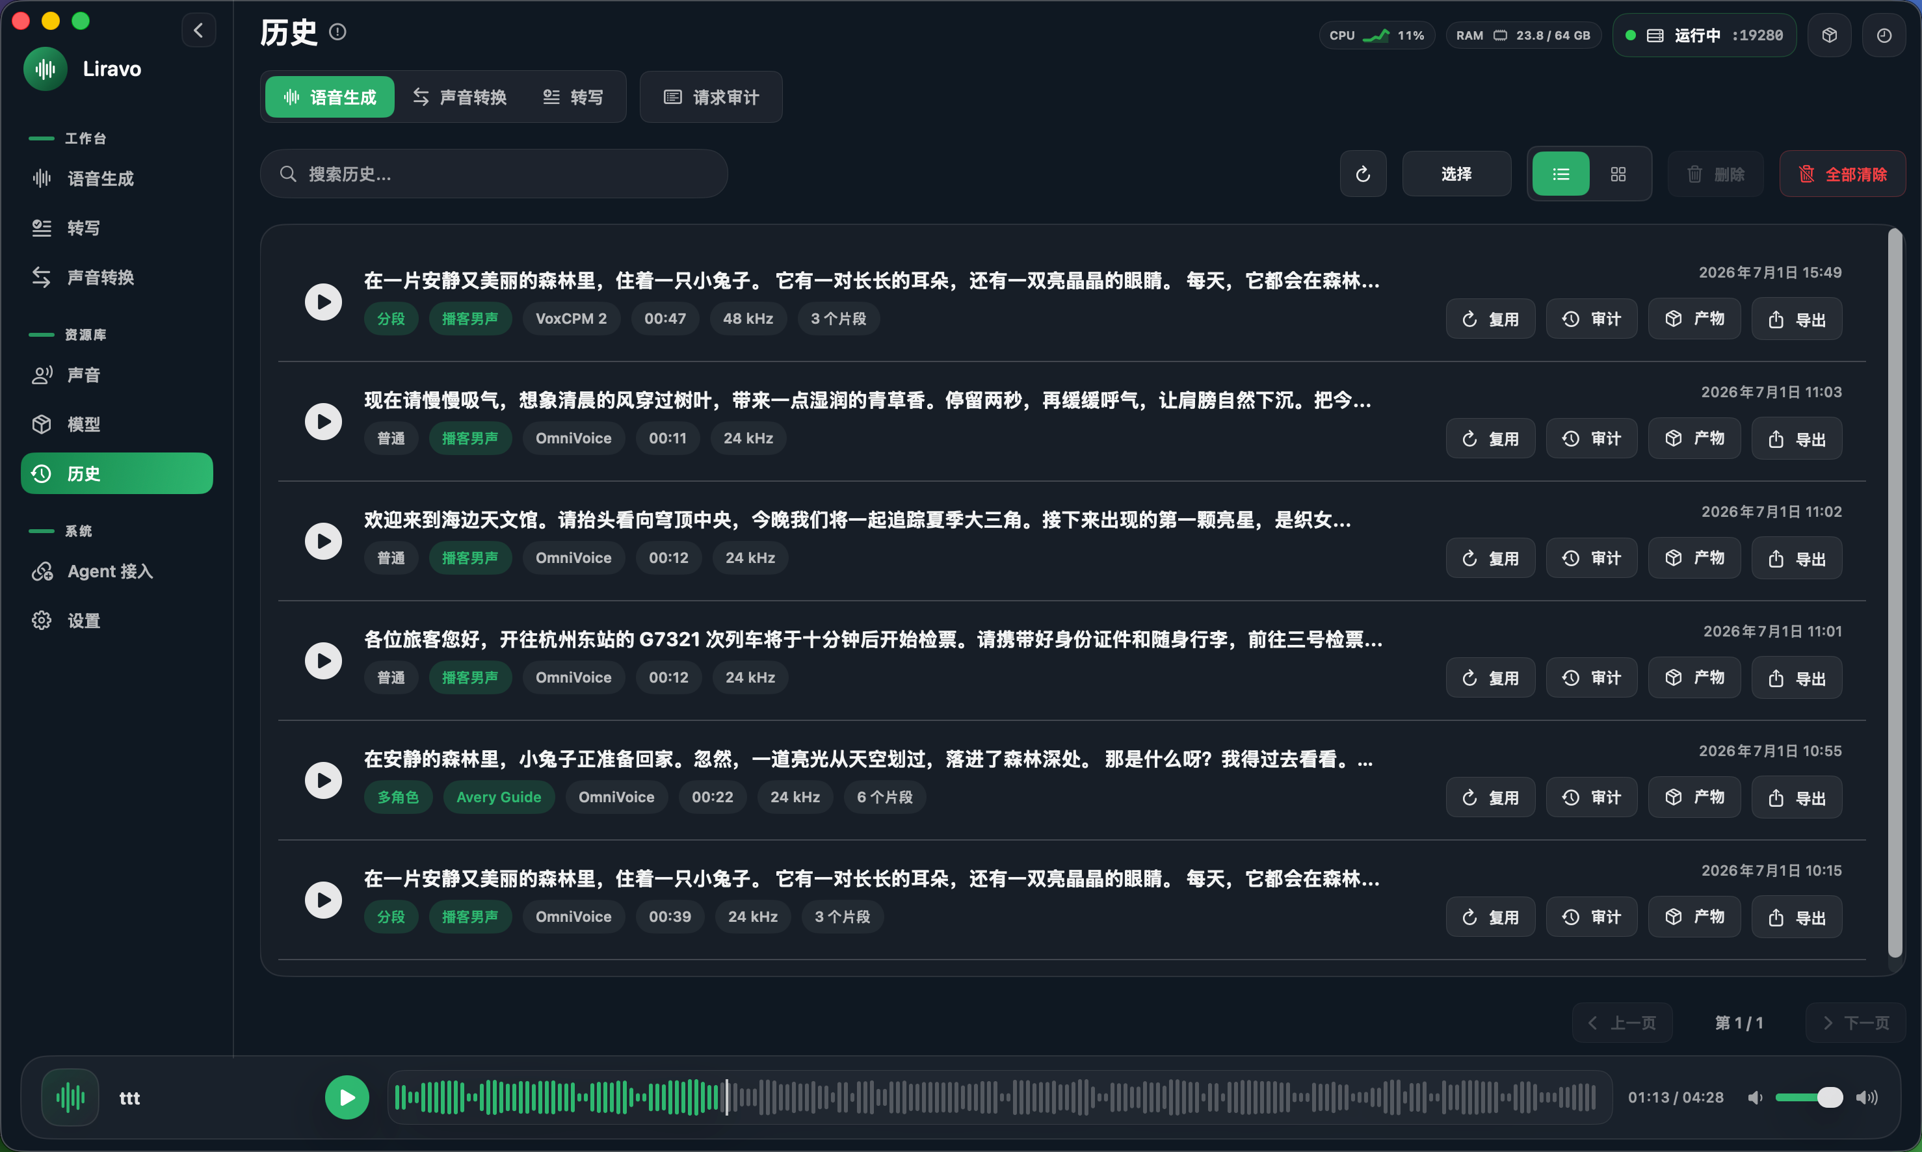Open the clock icon in top-right corner

1884,35
